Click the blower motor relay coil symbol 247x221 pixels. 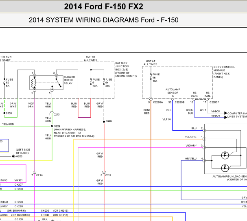tap(33, 83)
